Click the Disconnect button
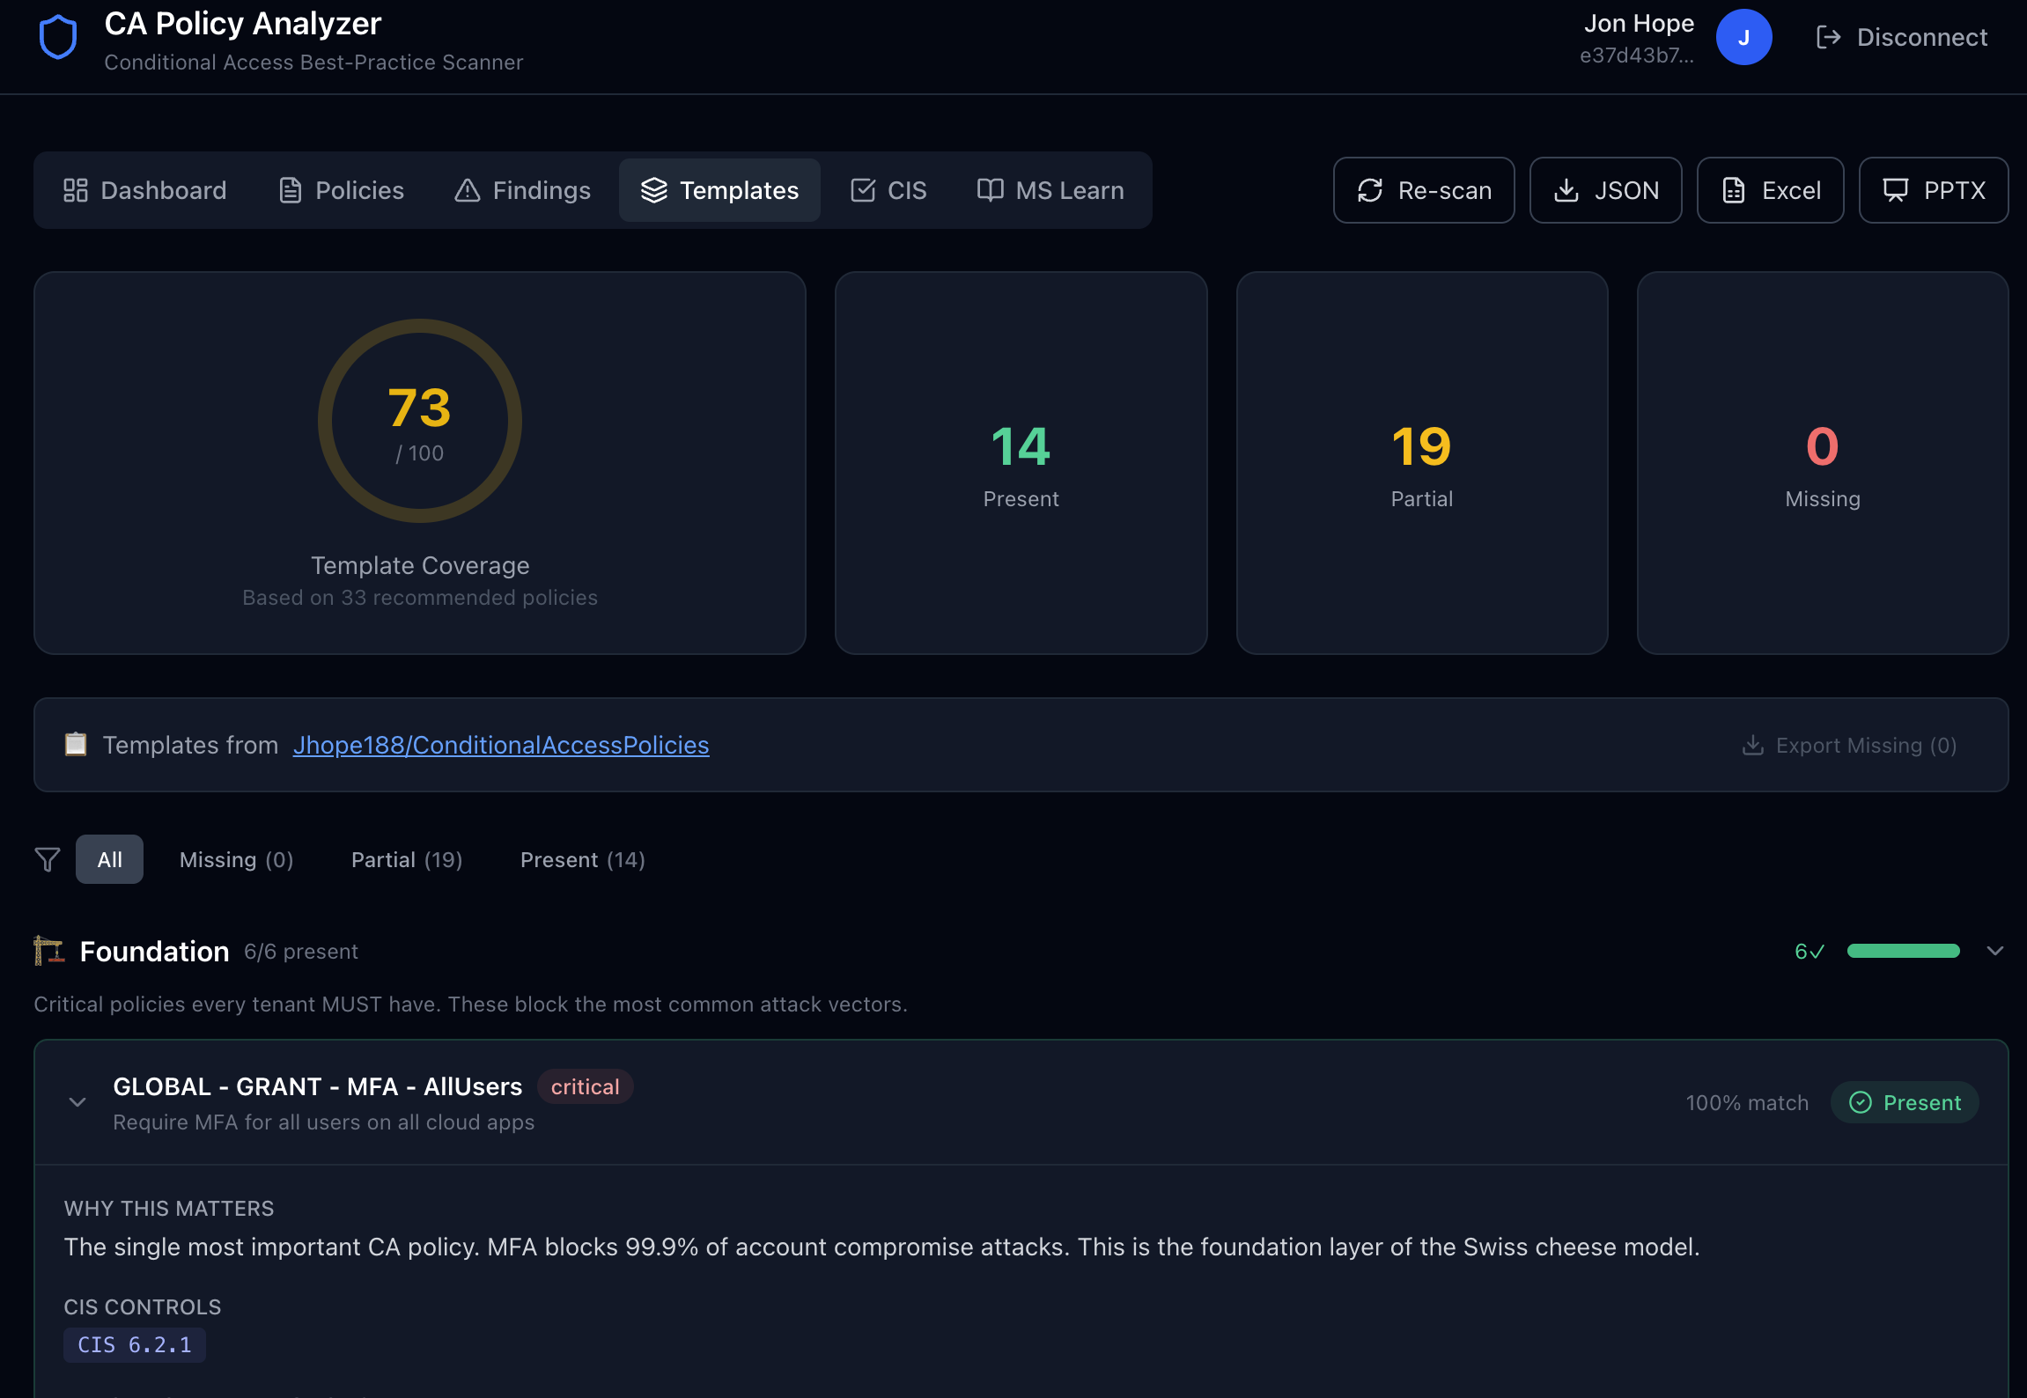The width and height of the screenshot is (2027, 1398). click(x=1902, y=37)
